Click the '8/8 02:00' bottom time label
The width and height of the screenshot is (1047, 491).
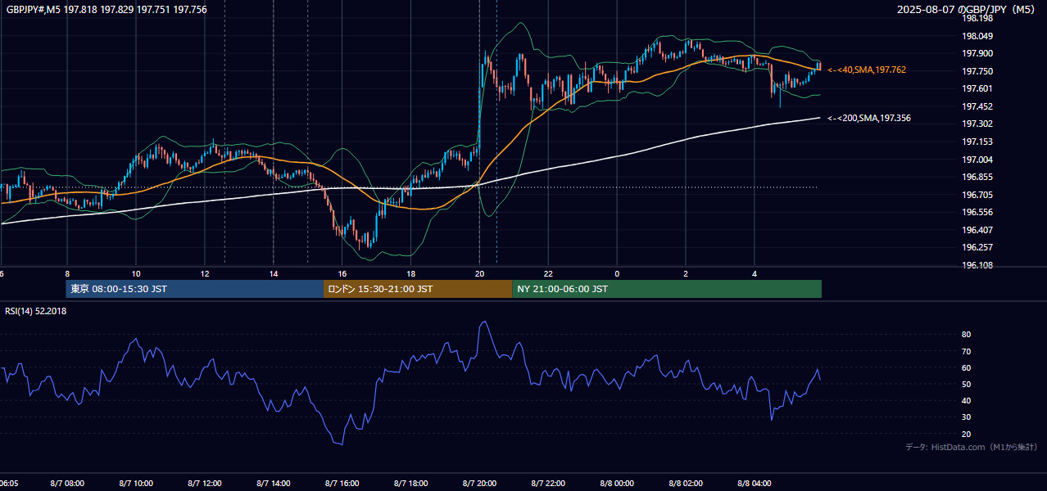point(686,484)
